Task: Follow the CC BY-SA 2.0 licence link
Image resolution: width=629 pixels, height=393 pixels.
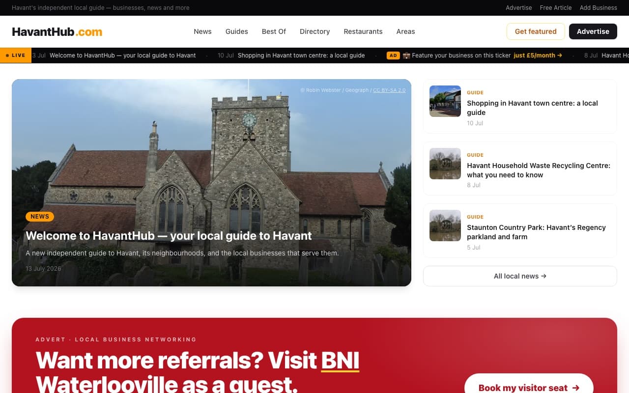Action: (389, 90)
